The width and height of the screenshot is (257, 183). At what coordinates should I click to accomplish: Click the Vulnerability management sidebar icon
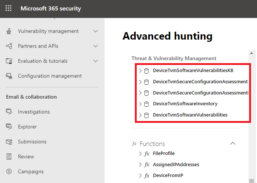click(x=9, y=31)
